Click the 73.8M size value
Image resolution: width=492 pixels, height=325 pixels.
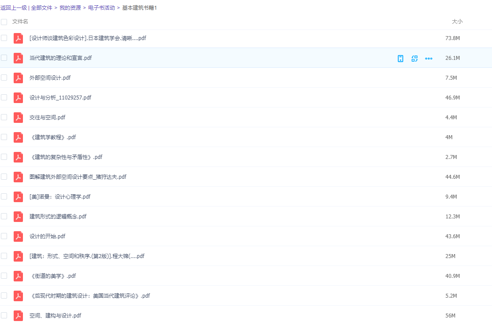(x=452, y=38)
